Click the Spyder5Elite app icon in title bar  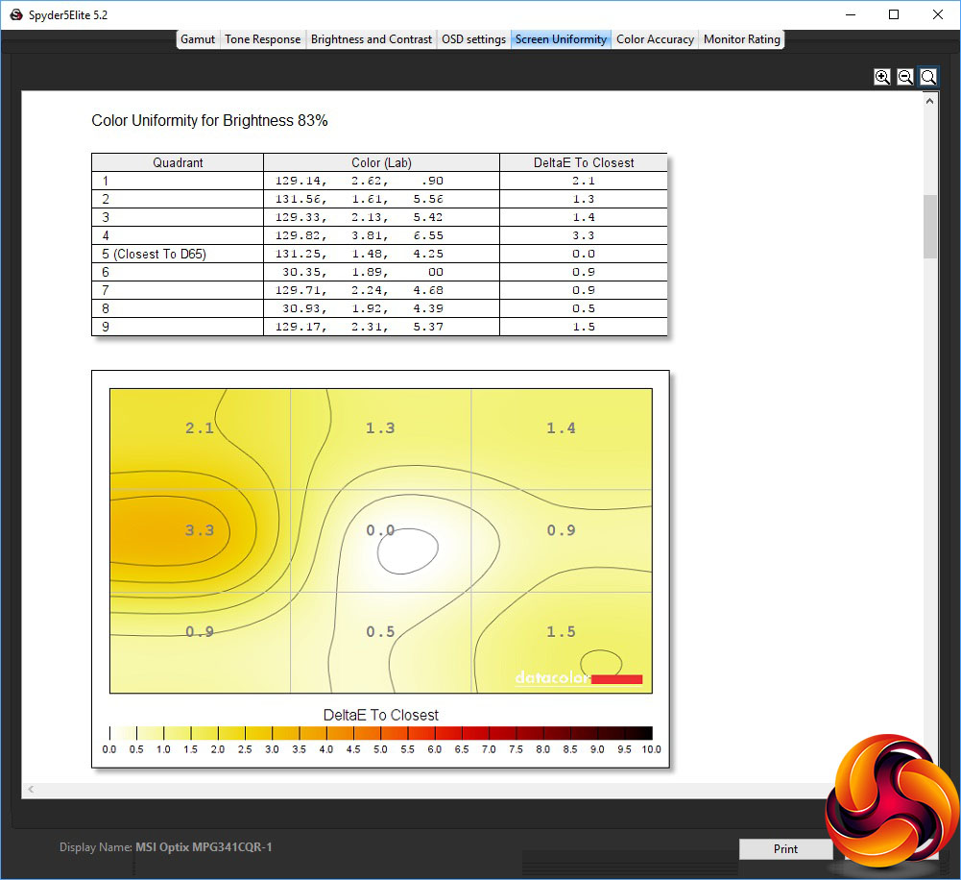[16, 14]
